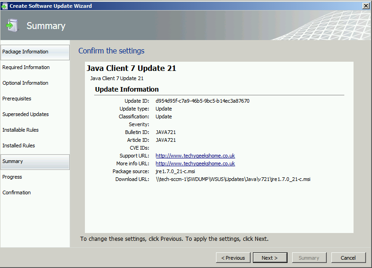Go to Package Information step
This screenshot has width=372, height=268.
[x=35, y=52]
